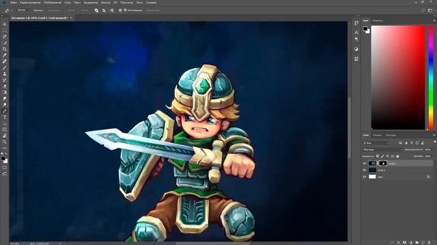The image size is (437, 245).
Task: Select the Eraser tool
Action: [x=5, y=86]
